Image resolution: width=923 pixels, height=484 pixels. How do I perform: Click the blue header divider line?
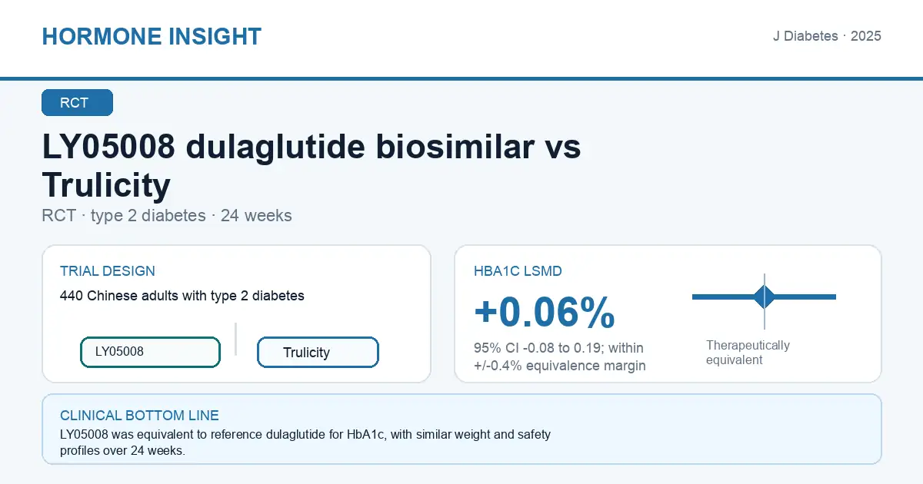[461, 78]
